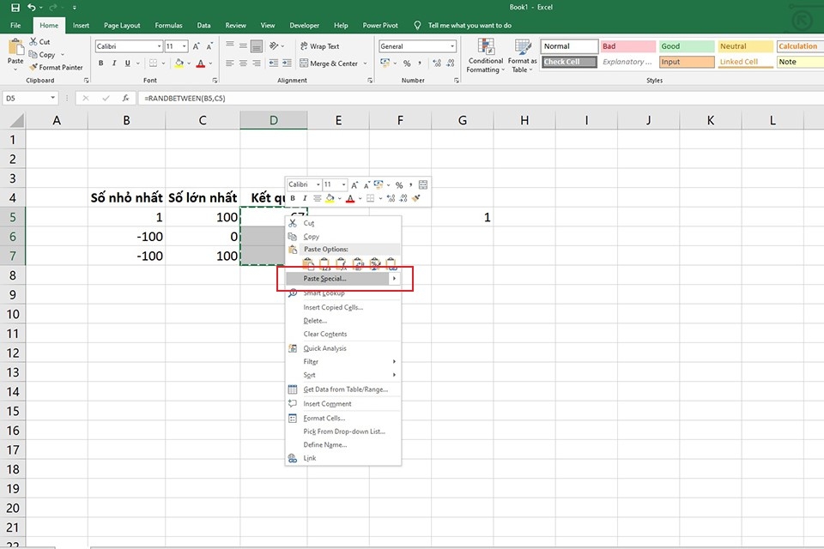This screenshot has height=549, width=824.
Task: Choose Format Cells from context menu
Action: click(x=324, y=419)
